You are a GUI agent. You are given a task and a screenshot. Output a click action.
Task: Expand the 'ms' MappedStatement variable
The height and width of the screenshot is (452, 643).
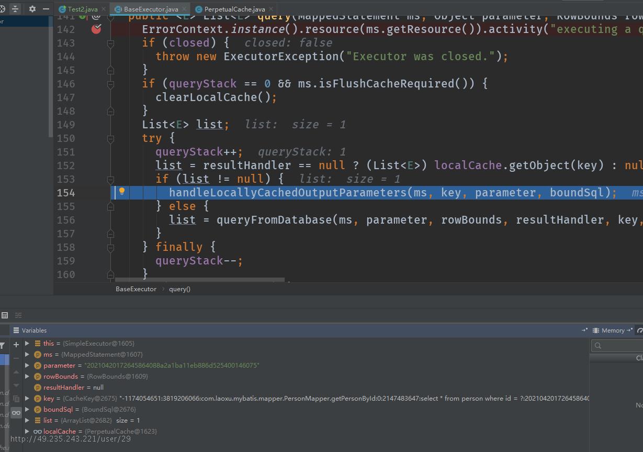27,355
